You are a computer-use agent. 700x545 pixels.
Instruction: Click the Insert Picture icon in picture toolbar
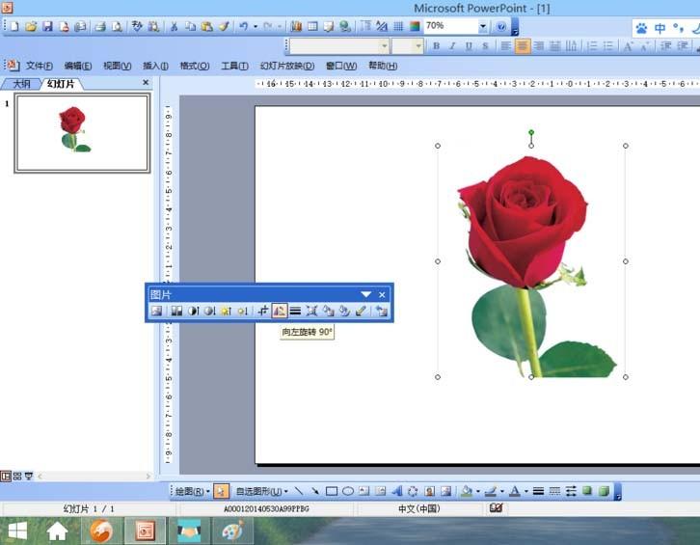coord(155,311)
